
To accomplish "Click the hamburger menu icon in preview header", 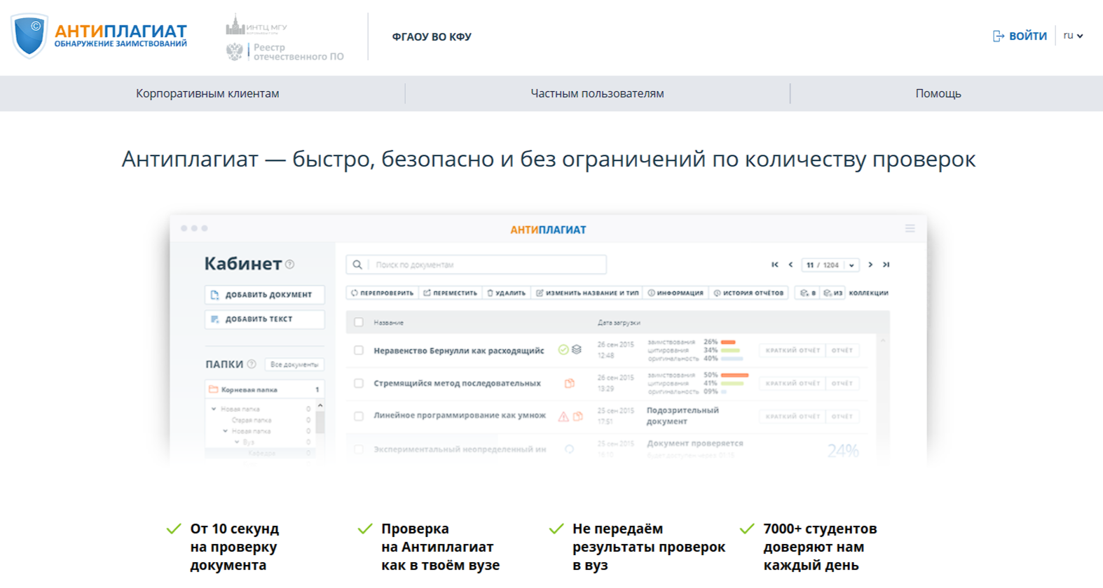I will tap(910, 229).
